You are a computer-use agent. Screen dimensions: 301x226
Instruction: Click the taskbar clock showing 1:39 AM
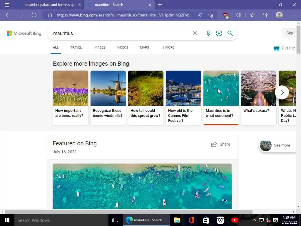pyautogui.click(x=289, y=220)
